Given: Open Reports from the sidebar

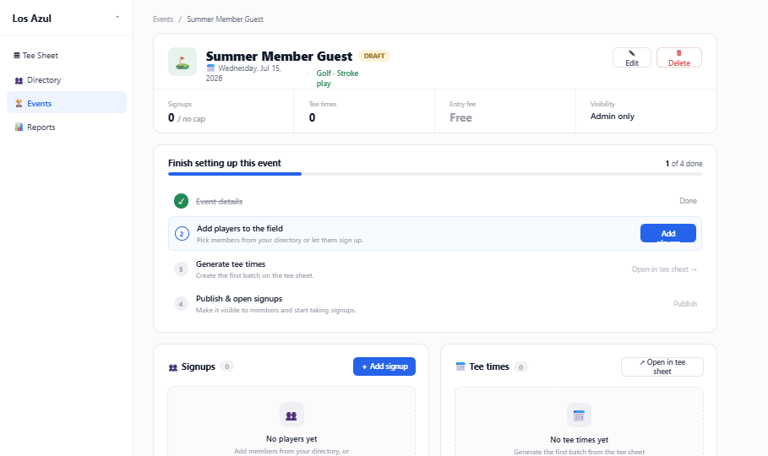Looking at the screenshot, I should click(x=67, y=127).
